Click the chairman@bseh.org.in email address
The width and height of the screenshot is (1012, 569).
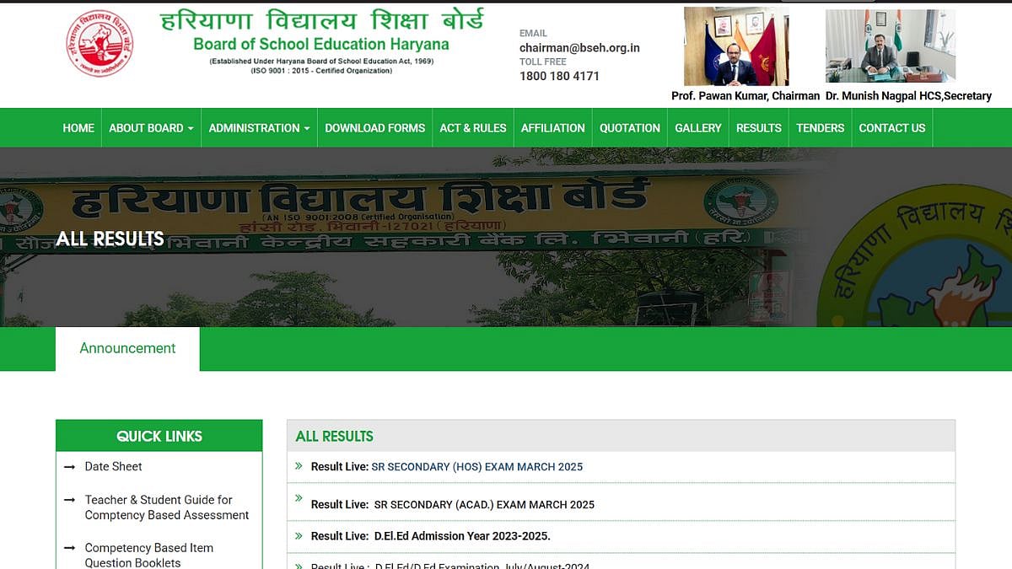tap(579, 48)
